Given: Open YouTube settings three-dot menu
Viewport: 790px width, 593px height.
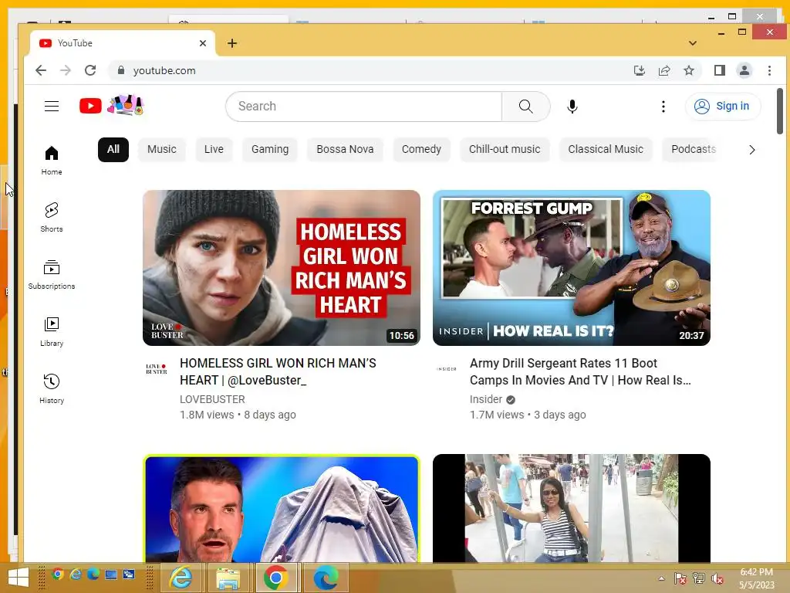Looking at the screenshot, I should click(663, 107).
